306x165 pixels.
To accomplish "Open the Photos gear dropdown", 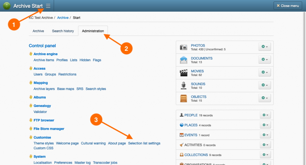I will coord(264,47).
